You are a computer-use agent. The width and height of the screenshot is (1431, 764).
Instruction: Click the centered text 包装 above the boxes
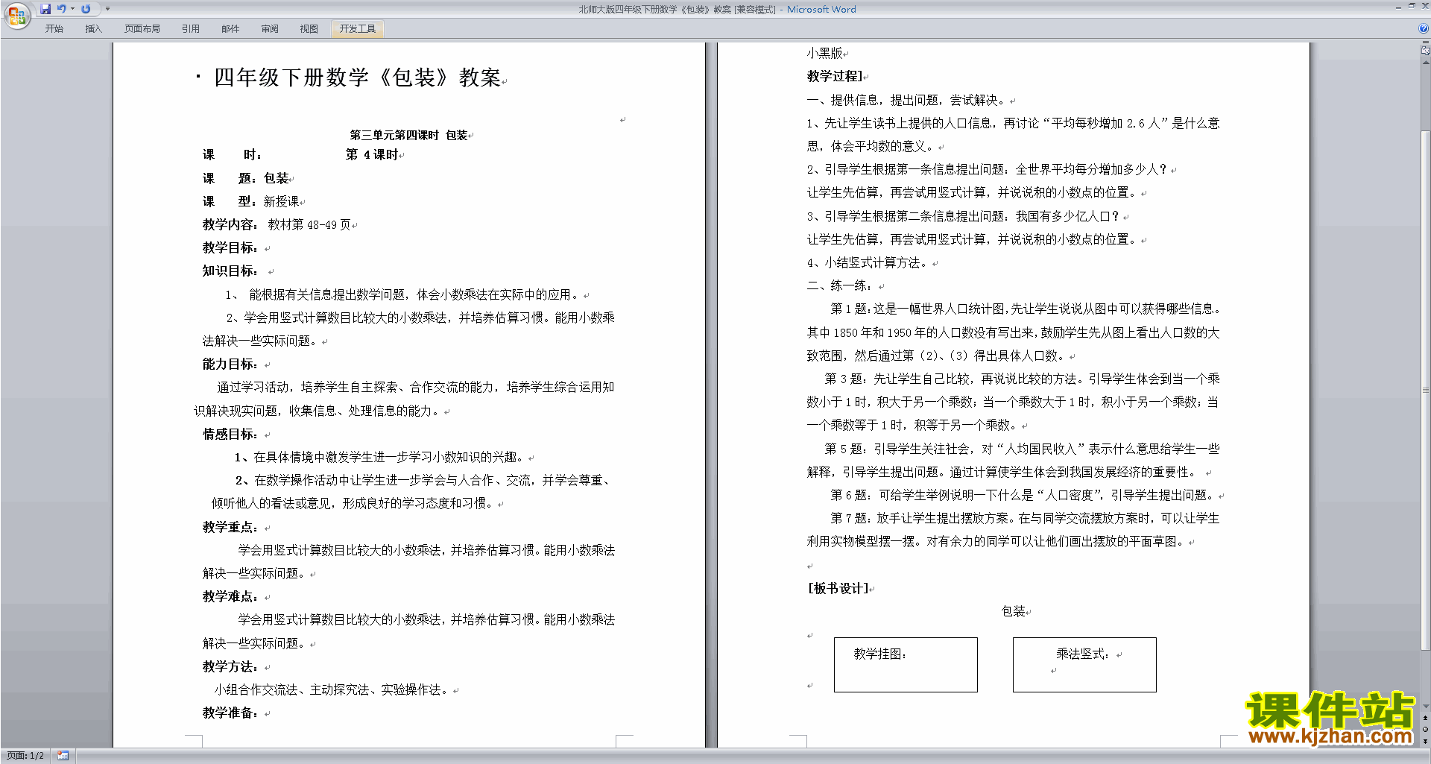pos(1014,611)
